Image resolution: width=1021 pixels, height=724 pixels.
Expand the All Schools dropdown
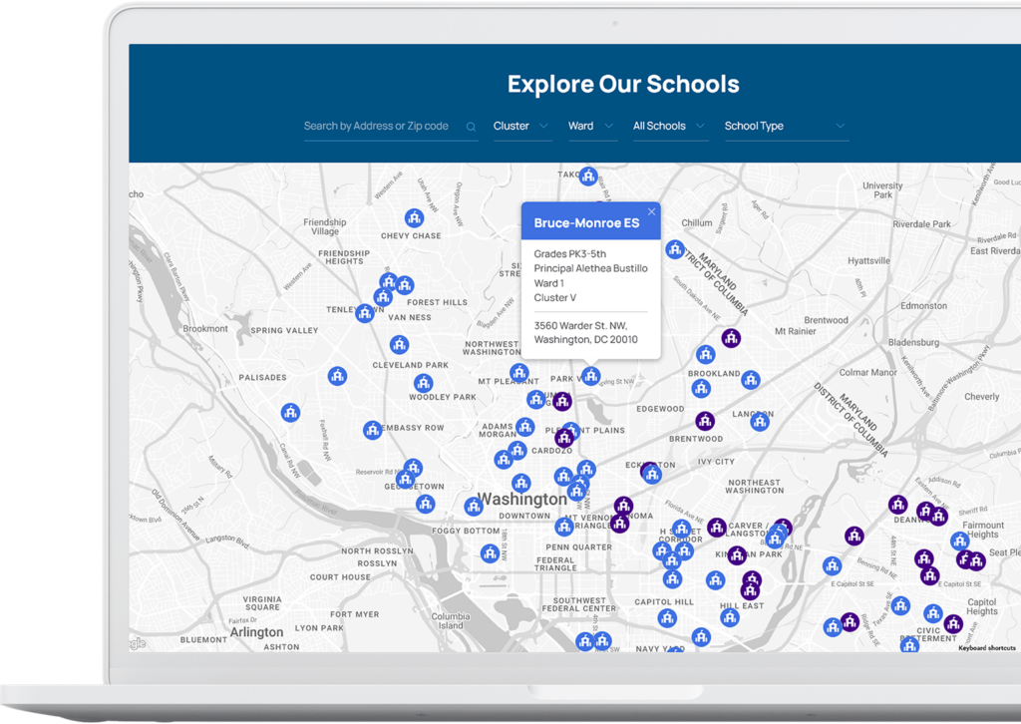point(670,127)
